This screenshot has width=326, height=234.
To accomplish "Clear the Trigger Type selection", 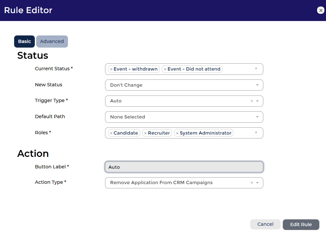I will 252,101.
